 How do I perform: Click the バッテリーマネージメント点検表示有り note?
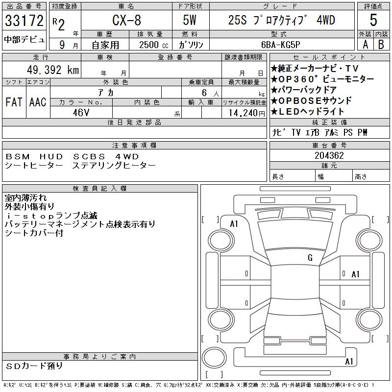tap(80, 224)
